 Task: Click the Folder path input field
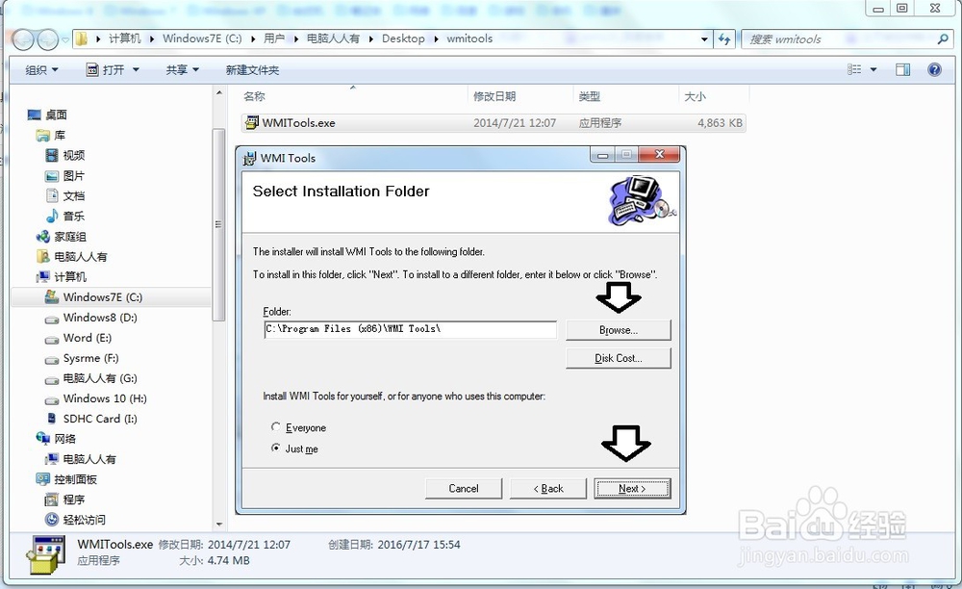411,329
